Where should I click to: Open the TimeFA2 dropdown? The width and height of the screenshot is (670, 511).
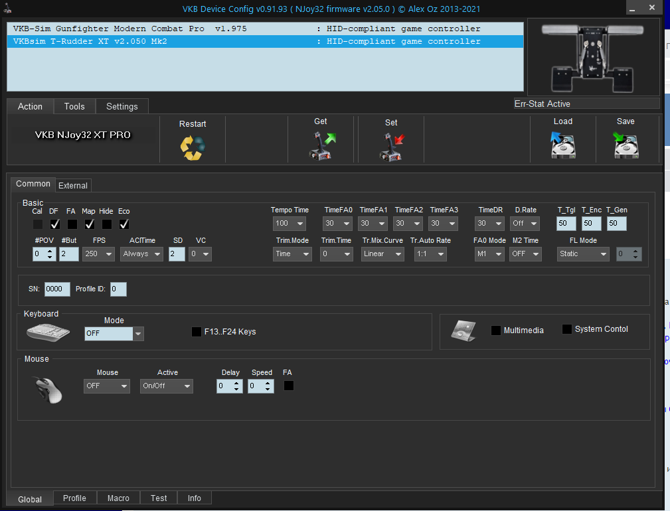point(408,223)
